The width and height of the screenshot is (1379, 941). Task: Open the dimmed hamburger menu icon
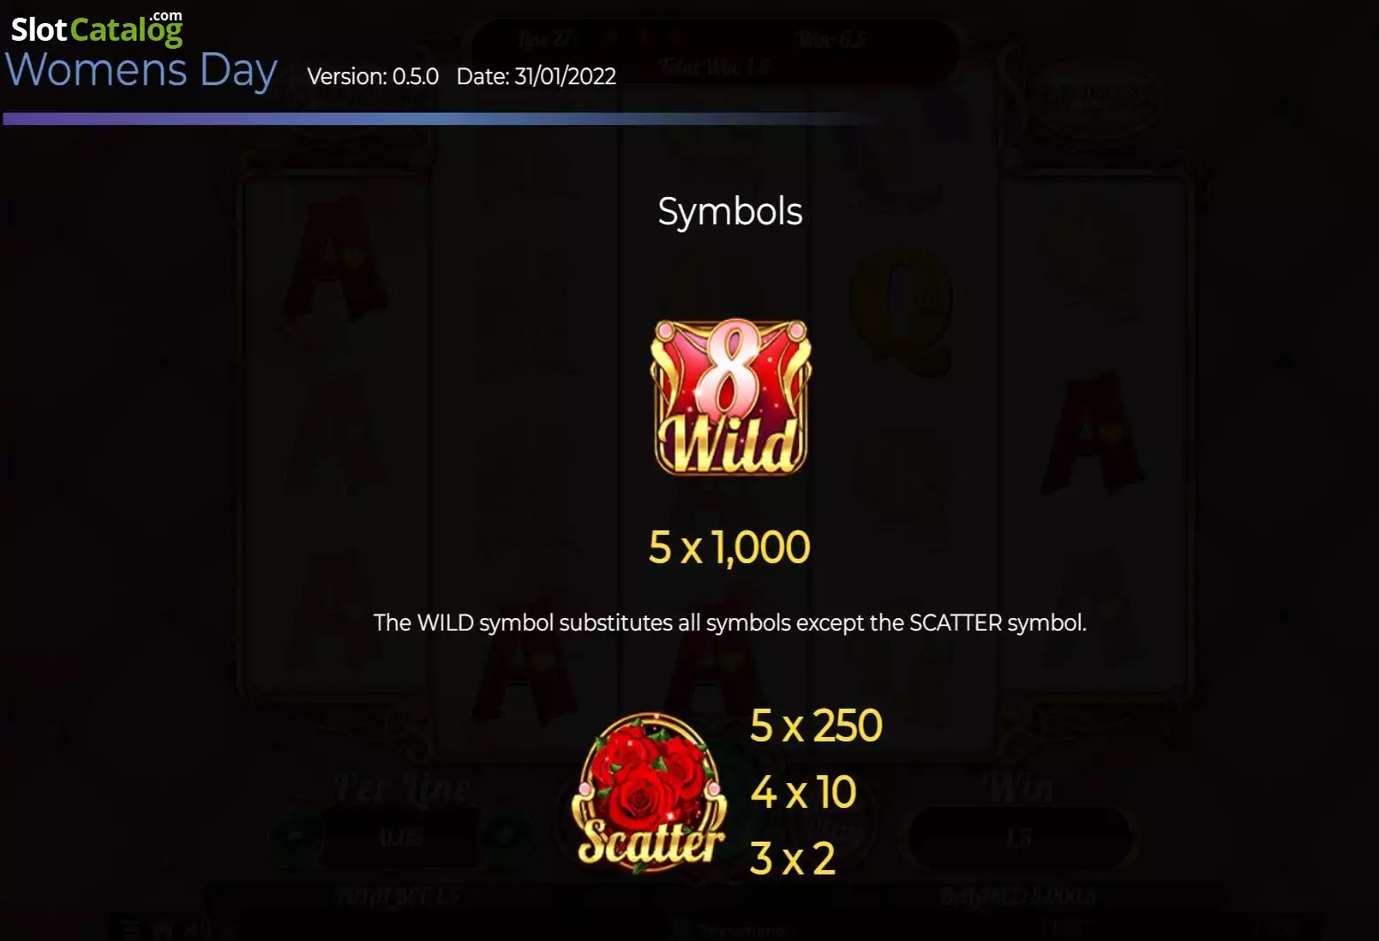132,929
